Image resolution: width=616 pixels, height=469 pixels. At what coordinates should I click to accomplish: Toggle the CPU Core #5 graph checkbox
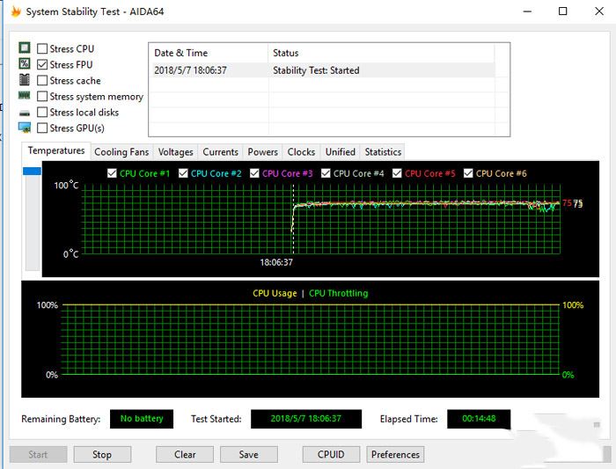pos(397,173)
